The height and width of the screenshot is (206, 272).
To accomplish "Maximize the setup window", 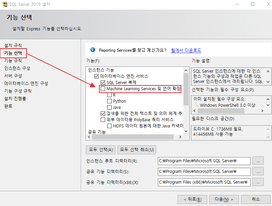I will pos(253,4).
